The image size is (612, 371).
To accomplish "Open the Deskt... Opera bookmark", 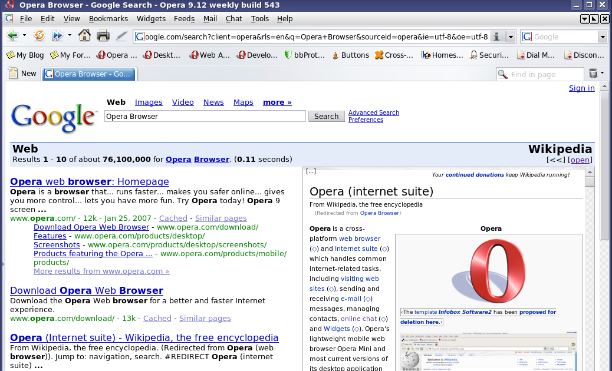I will tap(162, 55).
